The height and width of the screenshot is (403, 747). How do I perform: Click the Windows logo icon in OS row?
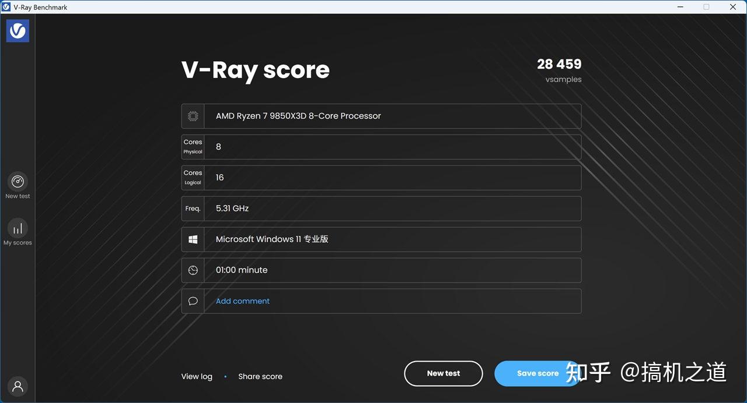click(x=193, y=239)
